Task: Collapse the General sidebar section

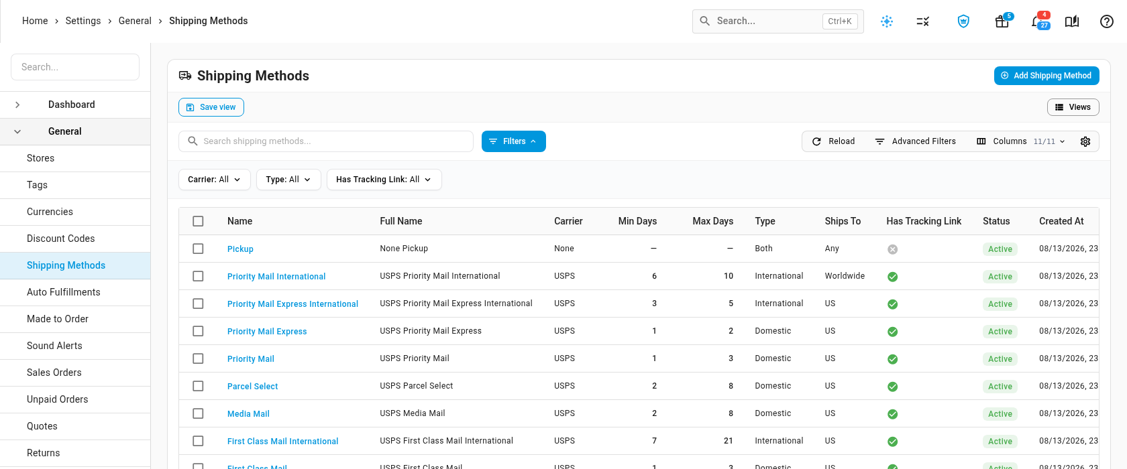Action: tap(75, 131)
